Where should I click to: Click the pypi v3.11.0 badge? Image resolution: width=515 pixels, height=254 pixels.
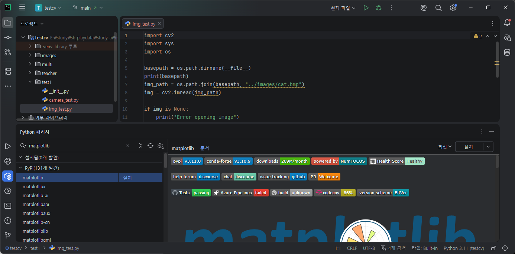pos(187,161)
